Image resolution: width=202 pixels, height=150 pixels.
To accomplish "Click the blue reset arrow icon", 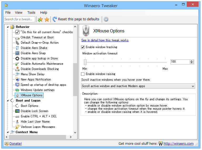I will click(55, 19).
